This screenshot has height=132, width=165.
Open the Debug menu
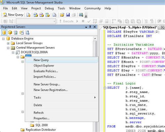pos(49,8)
